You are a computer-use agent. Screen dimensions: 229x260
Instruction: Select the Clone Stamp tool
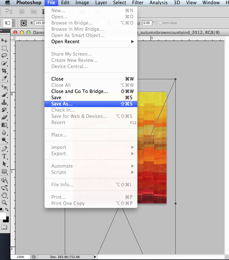pos(4,102)
